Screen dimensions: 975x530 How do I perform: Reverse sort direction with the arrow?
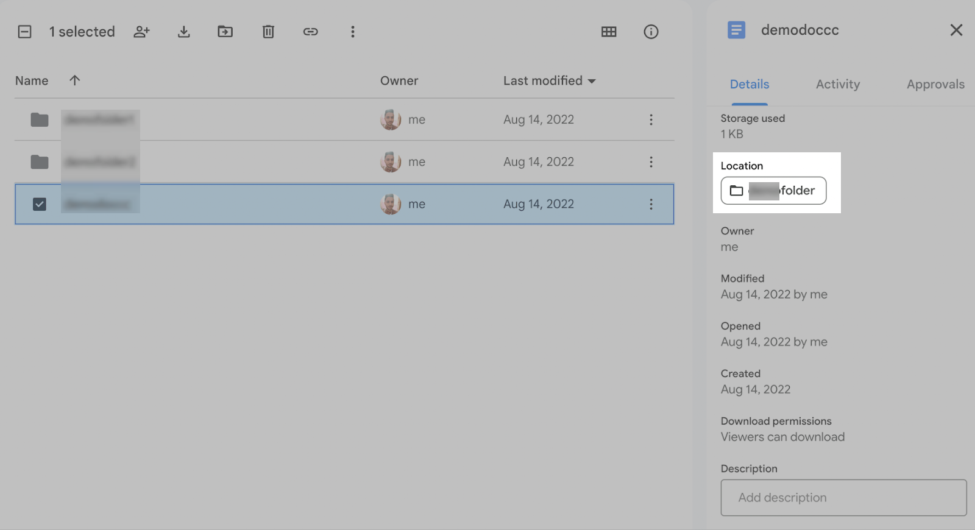[x=74, y=80]
